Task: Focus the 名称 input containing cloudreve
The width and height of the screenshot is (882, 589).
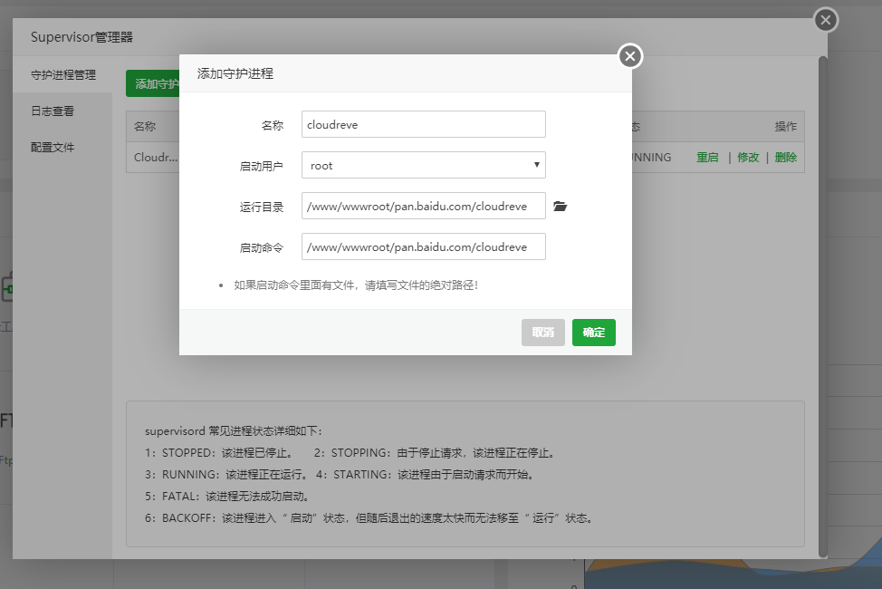Action: tap(423, 124)
